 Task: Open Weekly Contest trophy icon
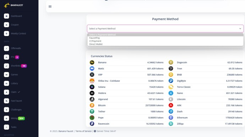6,34
